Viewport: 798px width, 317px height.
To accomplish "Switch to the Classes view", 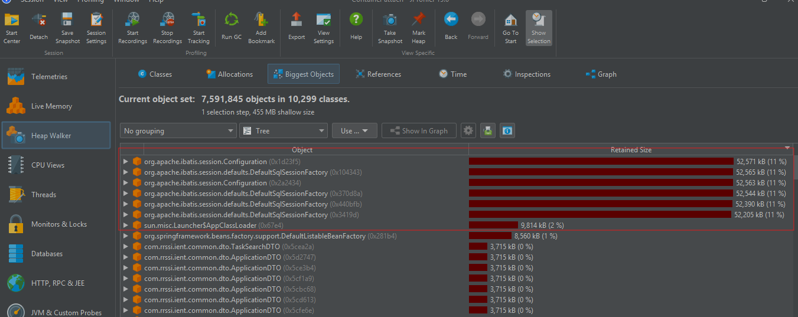I will (x=155, y=74).
